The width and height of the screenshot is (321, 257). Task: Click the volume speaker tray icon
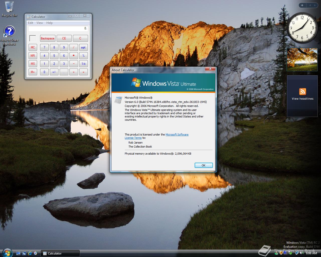302,253
